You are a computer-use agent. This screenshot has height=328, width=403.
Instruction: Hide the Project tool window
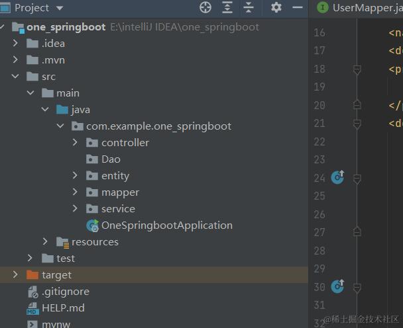click(298, 8)
